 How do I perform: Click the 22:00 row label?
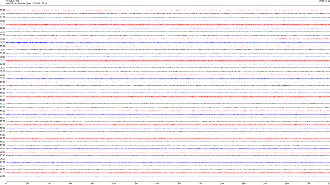[2, 166]
